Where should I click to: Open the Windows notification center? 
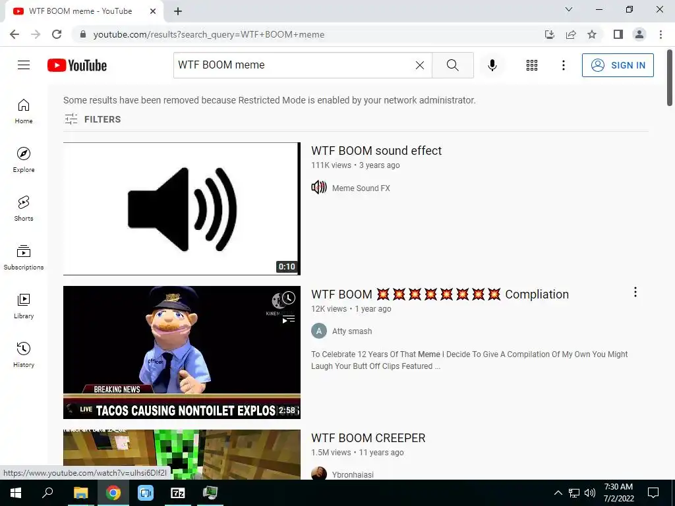(x=653, y=493)
